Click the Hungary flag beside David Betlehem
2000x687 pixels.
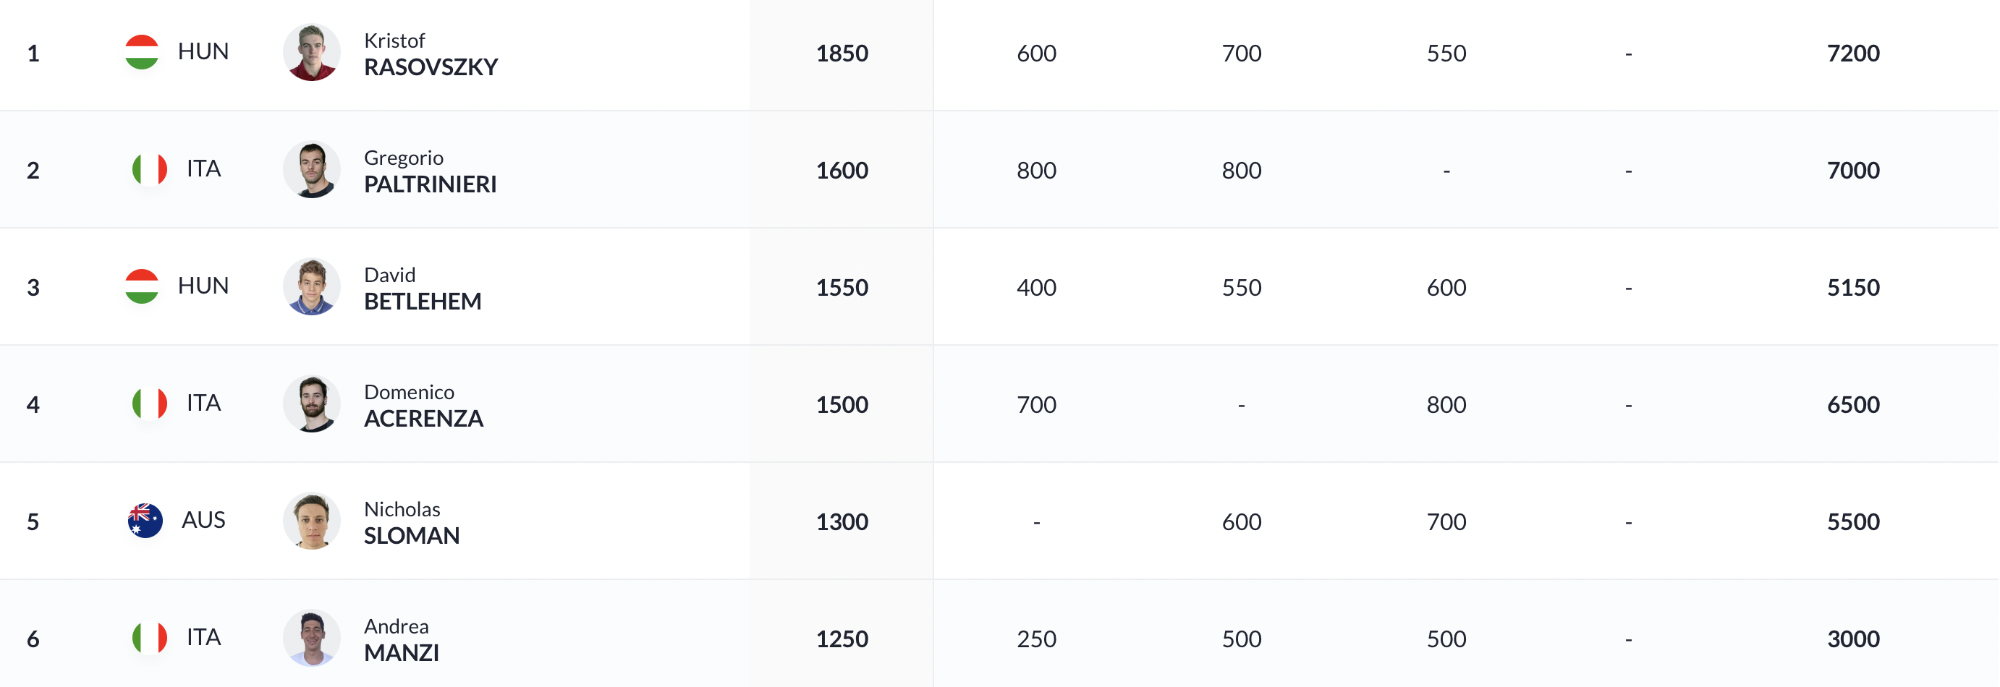click(x=142, y=286)
